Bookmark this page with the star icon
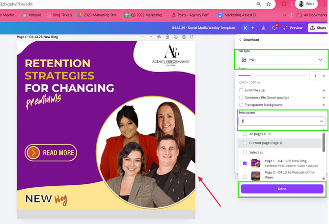This screenshot has height=224, width=329. tap(269, 4)
